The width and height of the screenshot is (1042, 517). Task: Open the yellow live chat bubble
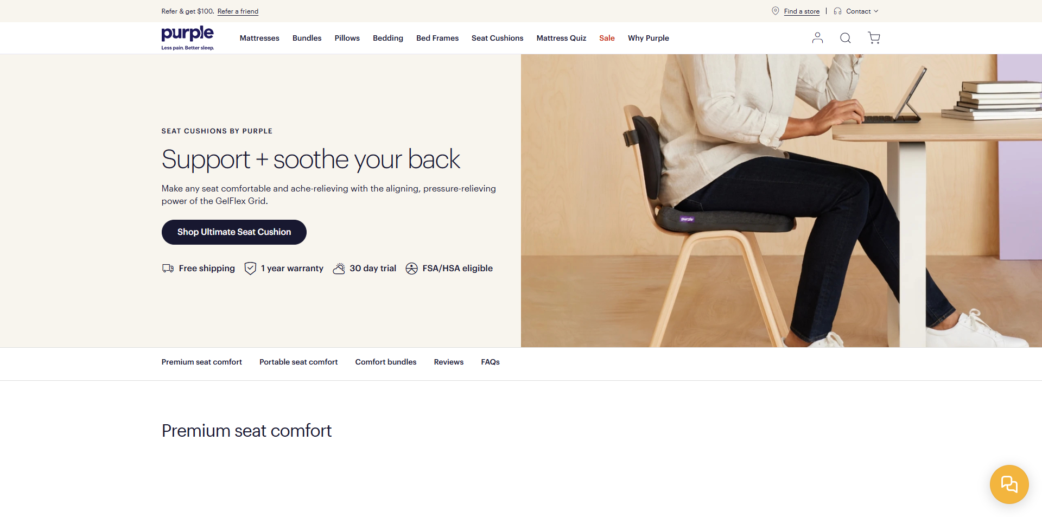click(1009, 484)
